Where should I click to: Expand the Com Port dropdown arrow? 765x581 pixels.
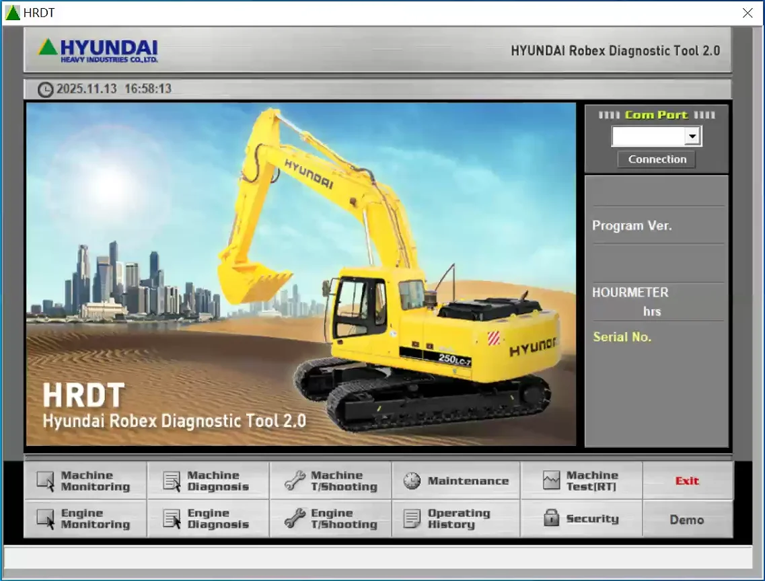692,136
